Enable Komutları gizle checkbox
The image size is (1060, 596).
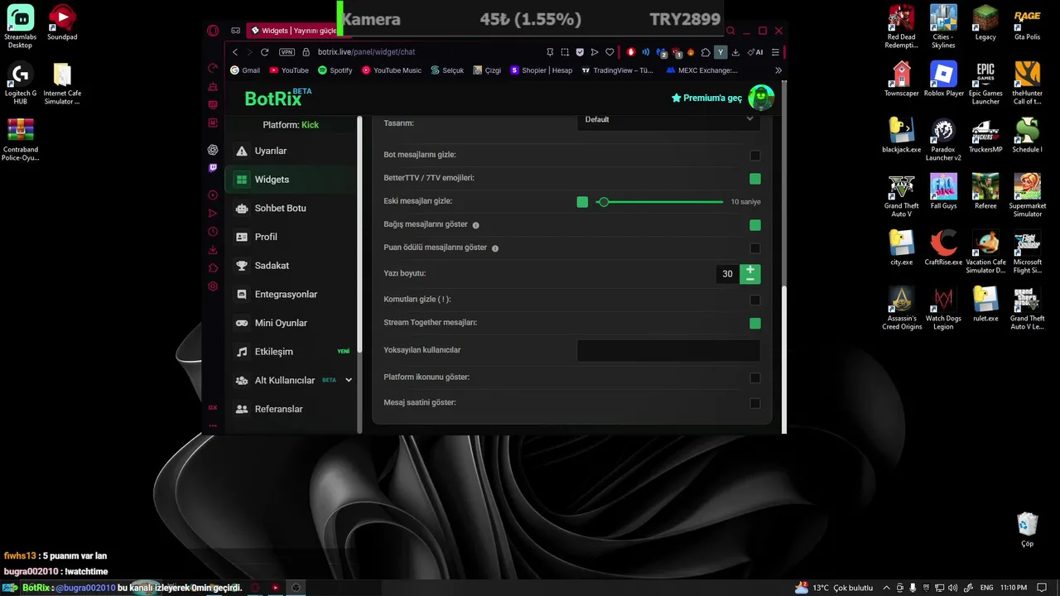pyautogui.click(x=755, y=300)
